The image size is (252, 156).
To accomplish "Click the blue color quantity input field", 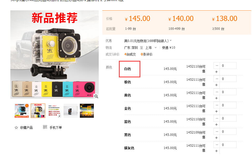I will pos(228,118).
